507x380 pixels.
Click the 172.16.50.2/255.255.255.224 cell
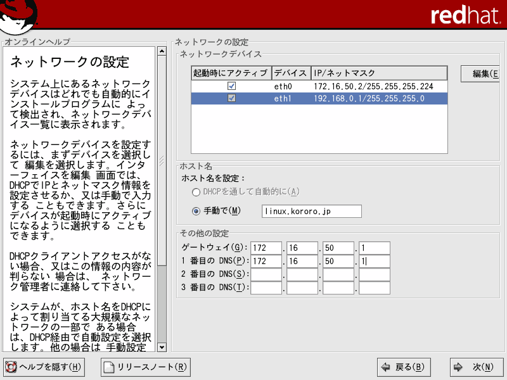(373, 86)
